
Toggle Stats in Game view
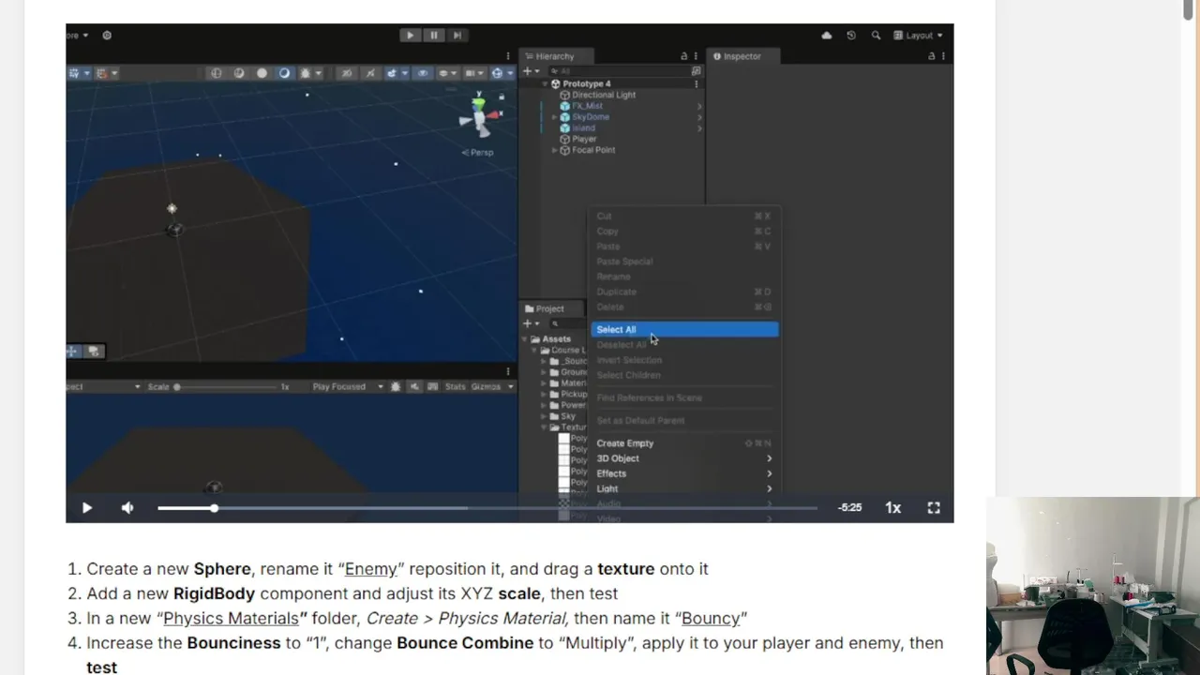pos(455,386)
